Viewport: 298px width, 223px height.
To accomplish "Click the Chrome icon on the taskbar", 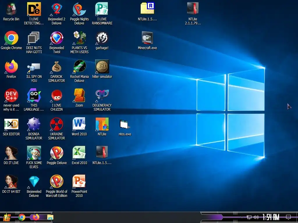I will (x=22, y=217).
